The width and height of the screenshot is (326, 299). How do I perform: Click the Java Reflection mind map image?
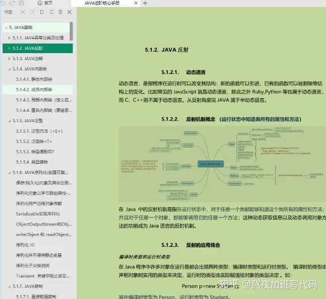[222, 164]
